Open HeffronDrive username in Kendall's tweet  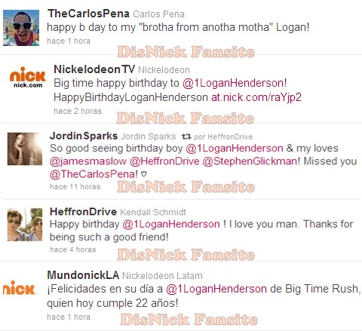pyautogui.click(x=83, y=212)
